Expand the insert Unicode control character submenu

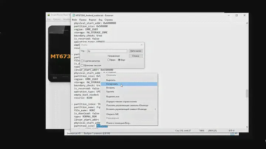point(155,109)
